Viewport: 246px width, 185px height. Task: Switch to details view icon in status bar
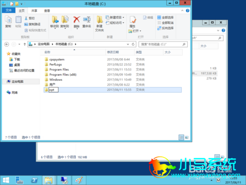point(181,137)
